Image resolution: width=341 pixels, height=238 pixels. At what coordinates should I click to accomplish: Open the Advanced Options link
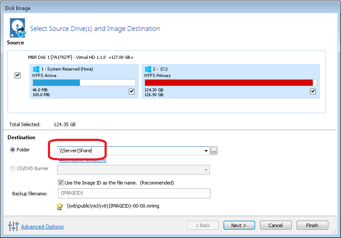tap(42, 227)
